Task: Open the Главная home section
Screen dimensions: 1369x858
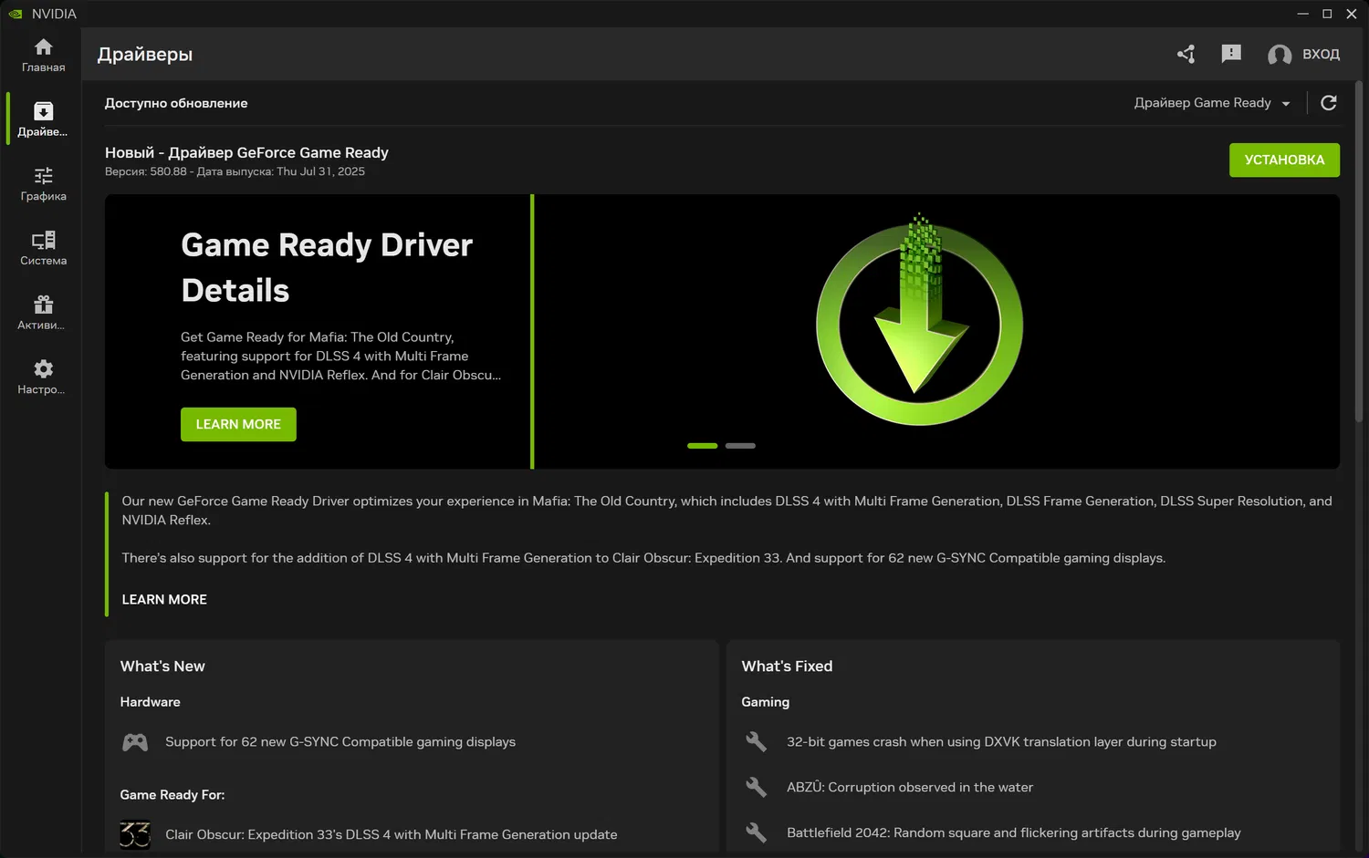Action: click(43, 55)
